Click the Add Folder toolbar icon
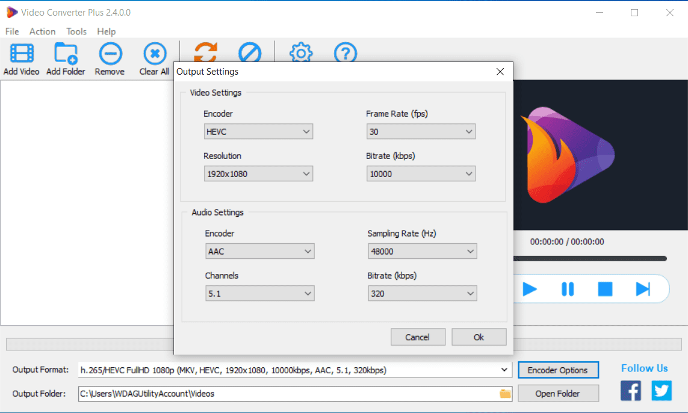Viewport: 688px width, 413px height. pyautogui.click(x=66, y=54)
